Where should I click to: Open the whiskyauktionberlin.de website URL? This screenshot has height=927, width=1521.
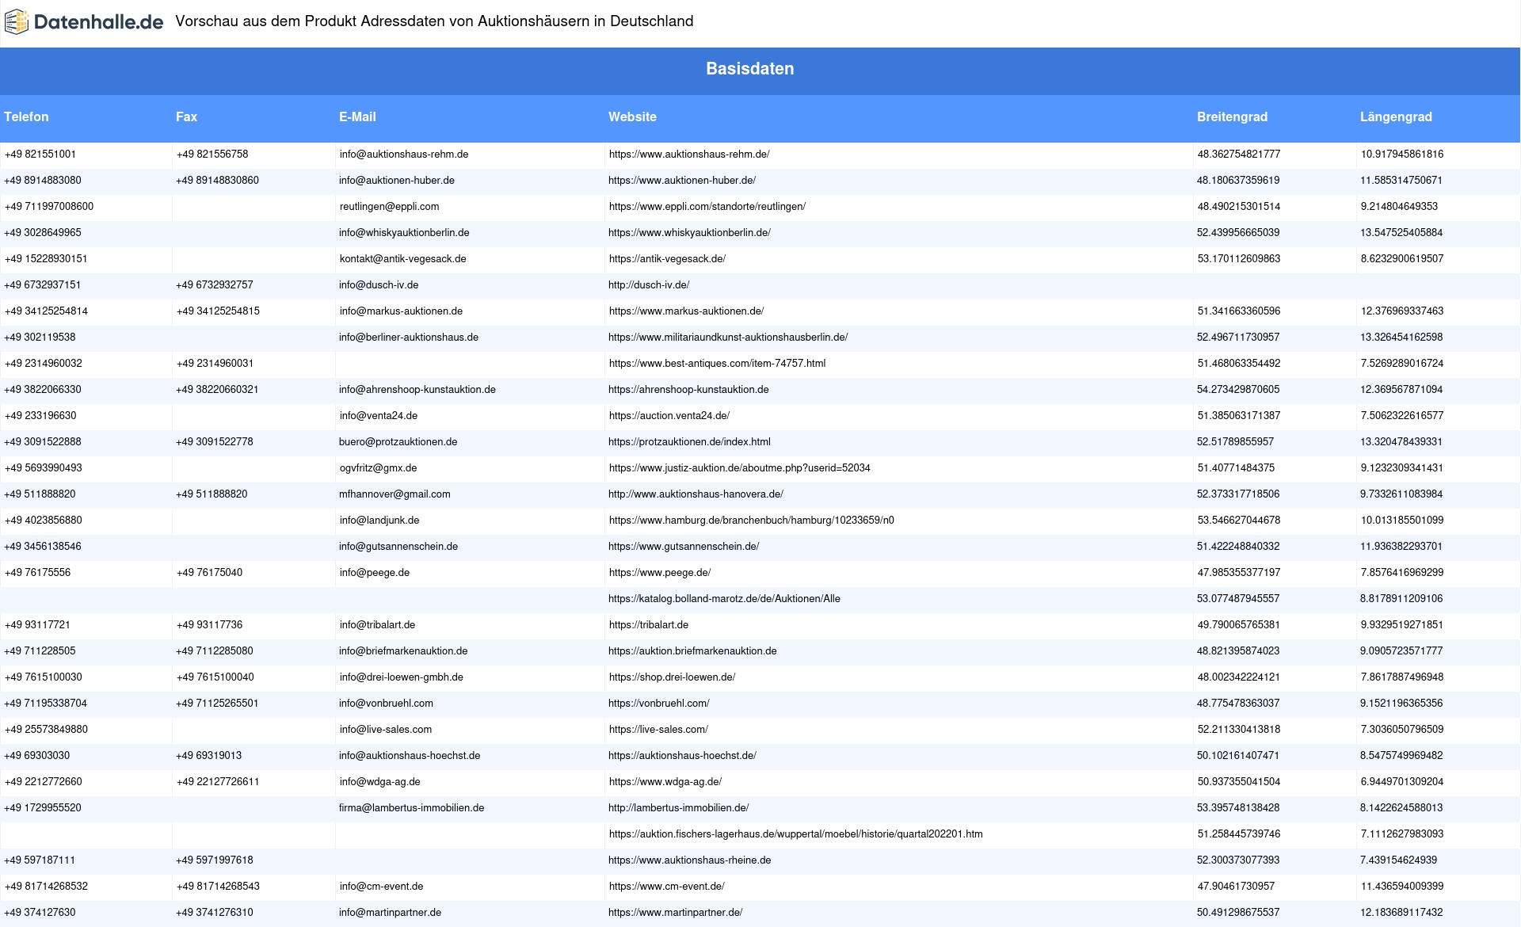tap(689, 233)
